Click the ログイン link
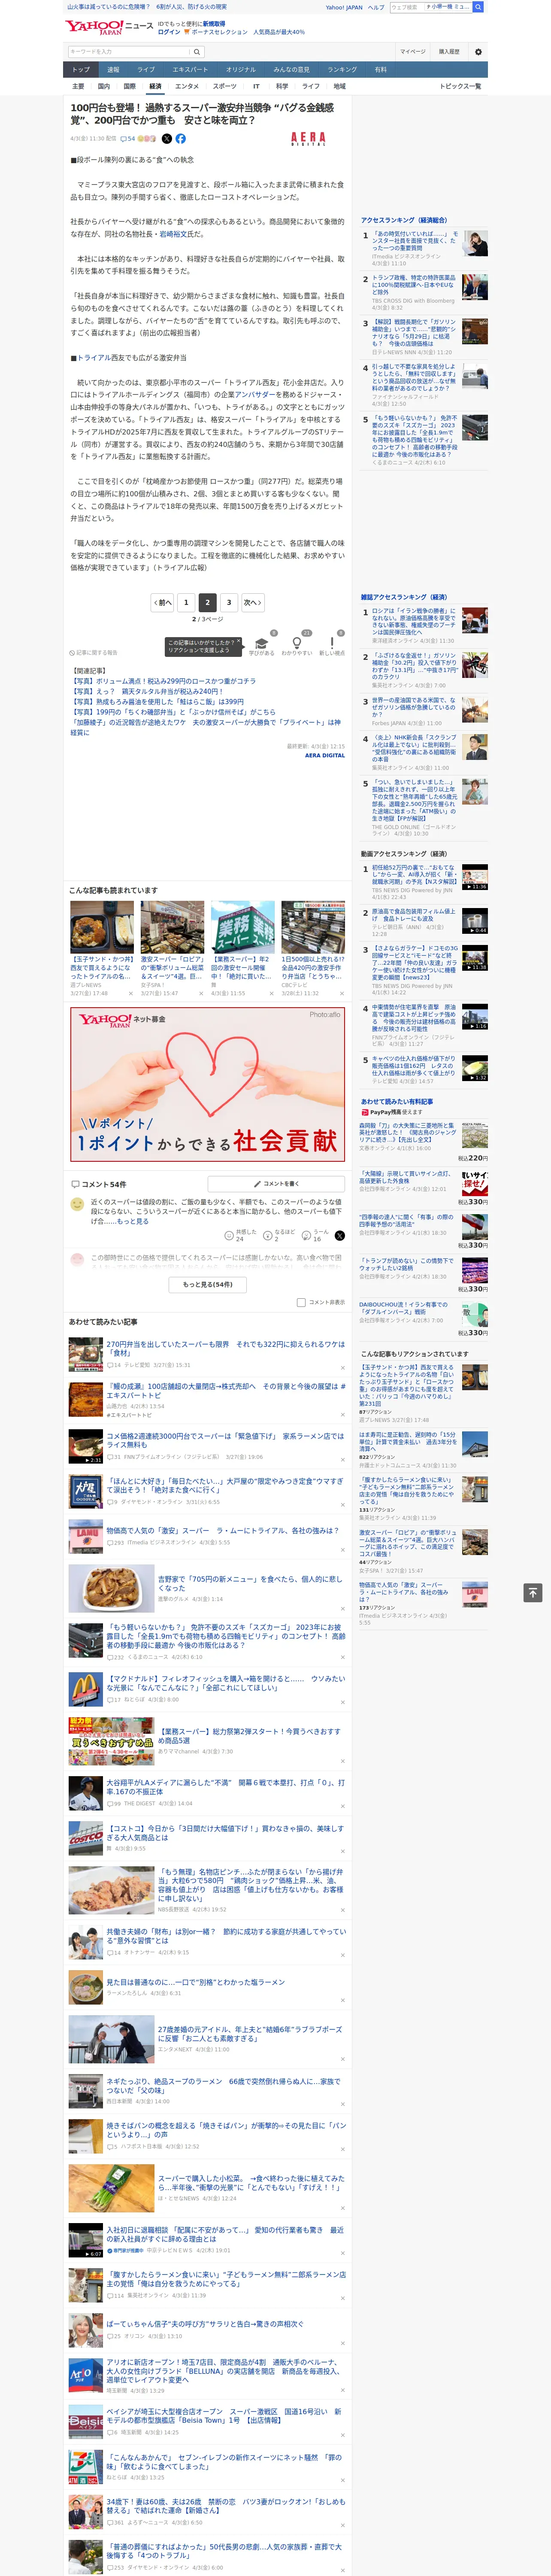The image size is (551, 2576). 169,32
